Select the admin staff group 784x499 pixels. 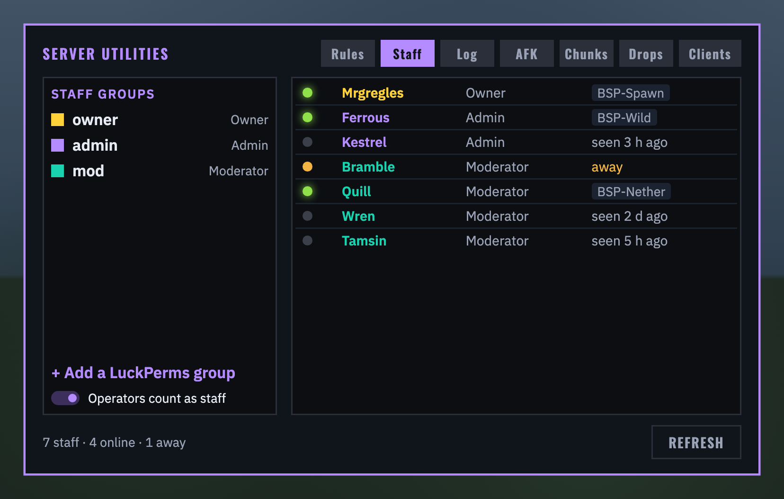click(160, 145)
